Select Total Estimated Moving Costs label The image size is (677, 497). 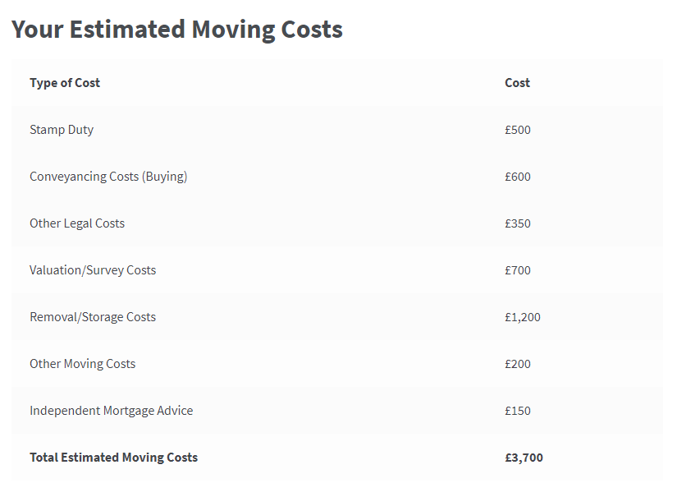[113, 458]
